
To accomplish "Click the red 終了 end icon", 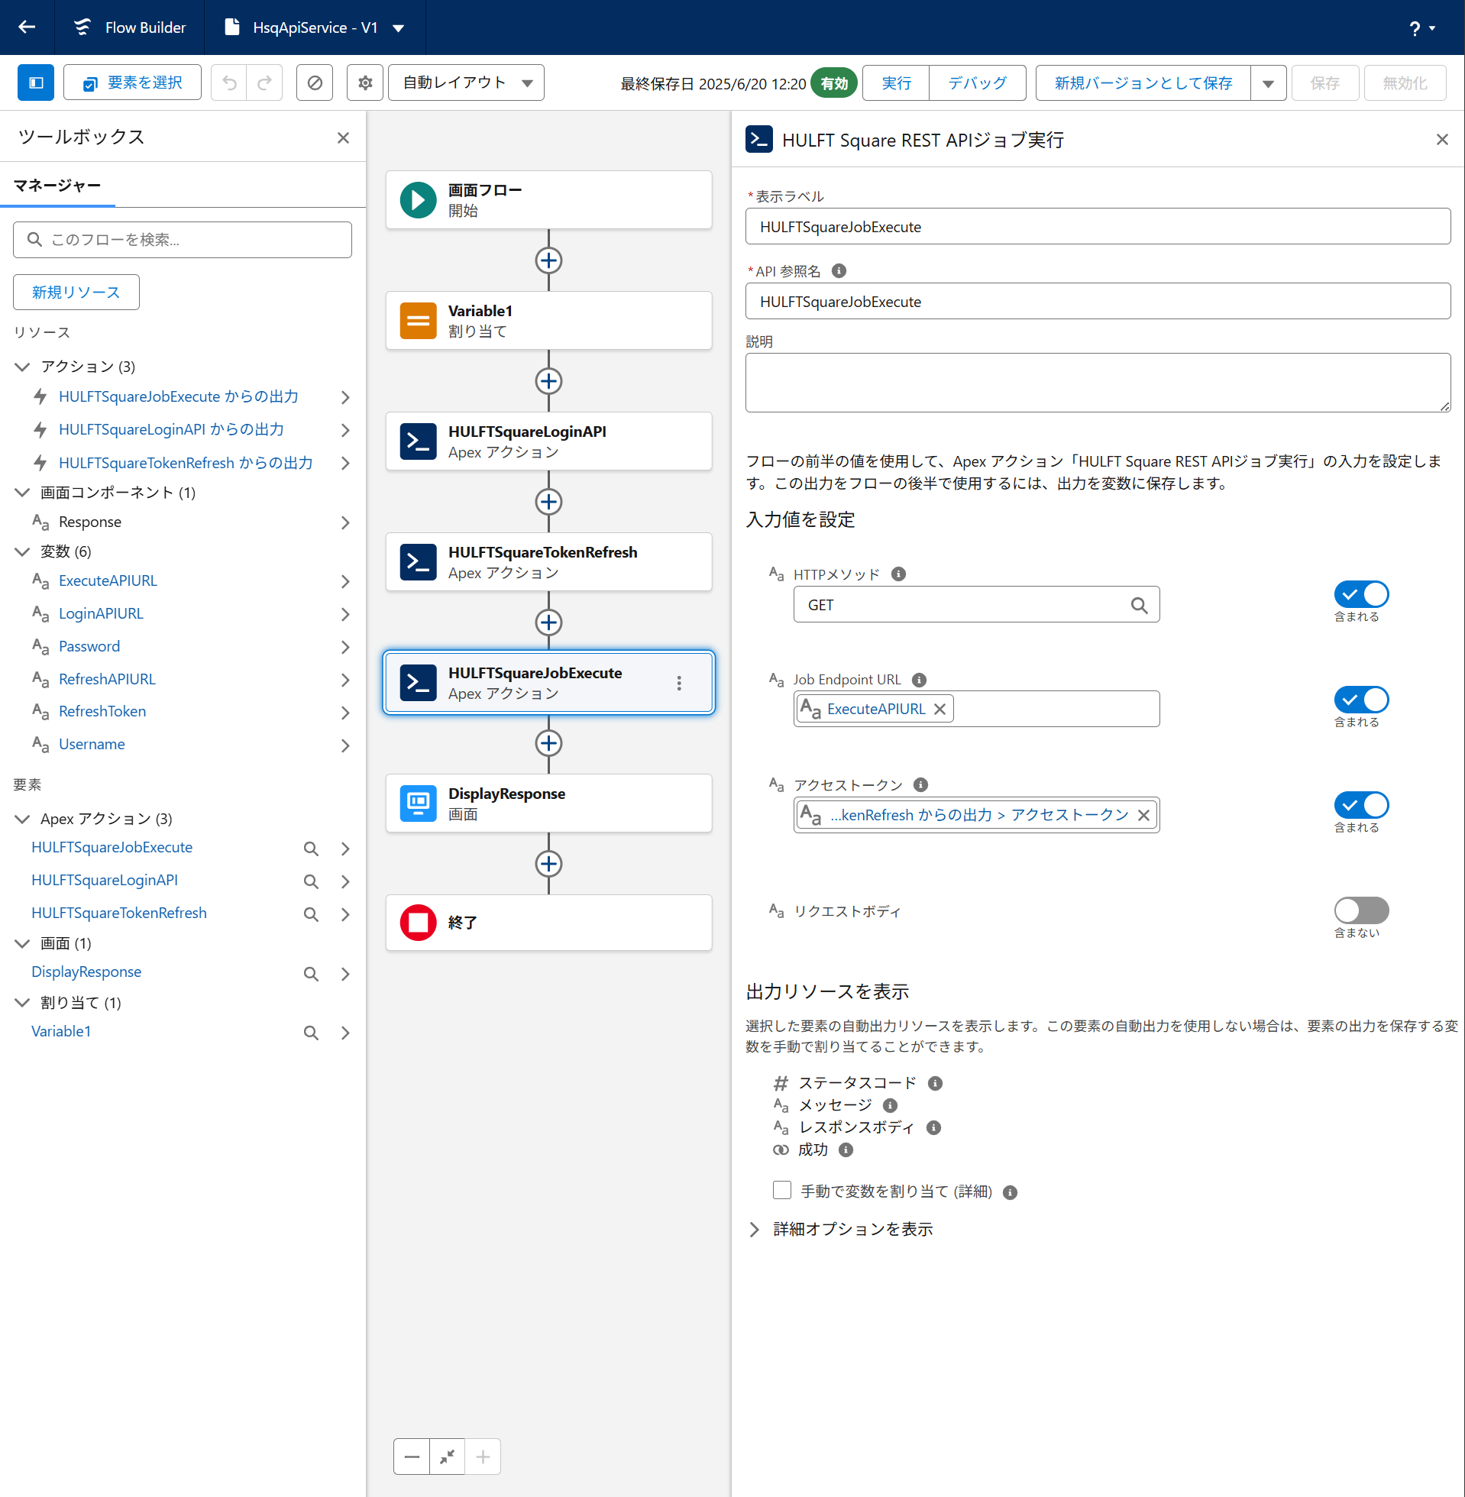I will click(x=418, y=923).
